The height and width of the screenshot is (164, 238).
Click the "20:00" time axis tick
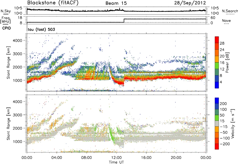coord(176,158)
